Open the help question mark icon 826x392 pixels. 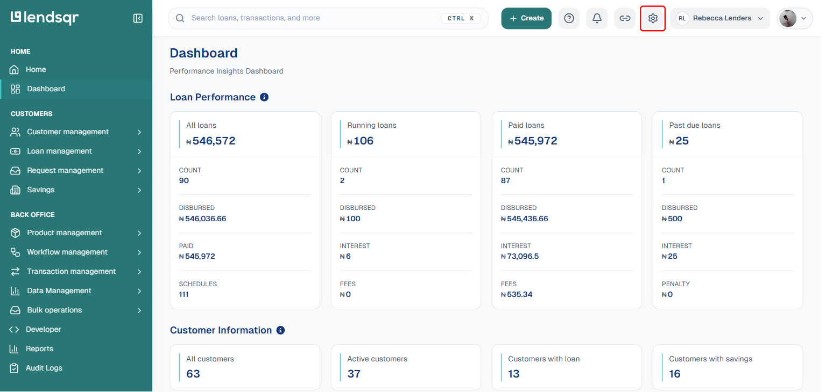pos(569,18)
